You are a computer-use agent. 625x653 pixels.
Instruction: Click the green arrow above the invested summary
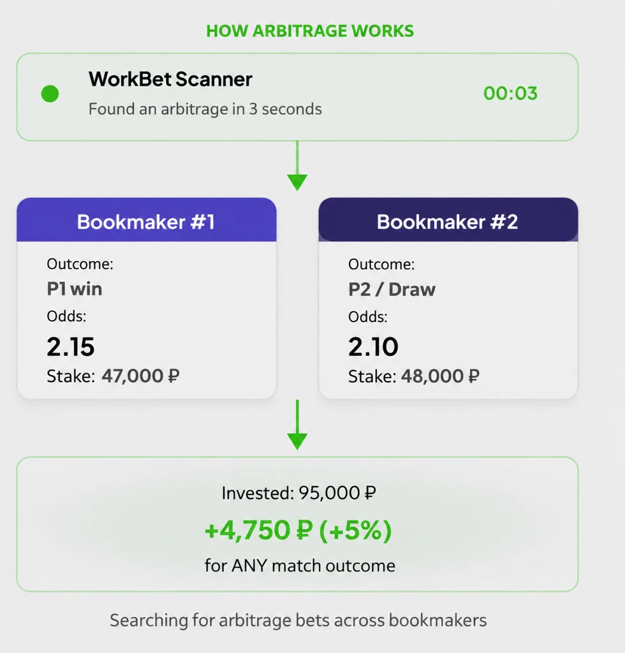[x=297, y=425]
